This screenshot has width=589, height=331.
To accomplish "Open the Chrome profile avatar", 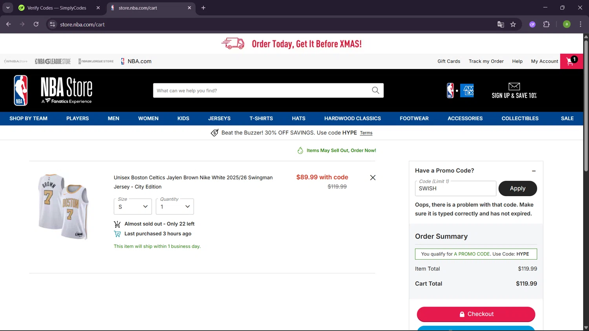I will [567, 24].
